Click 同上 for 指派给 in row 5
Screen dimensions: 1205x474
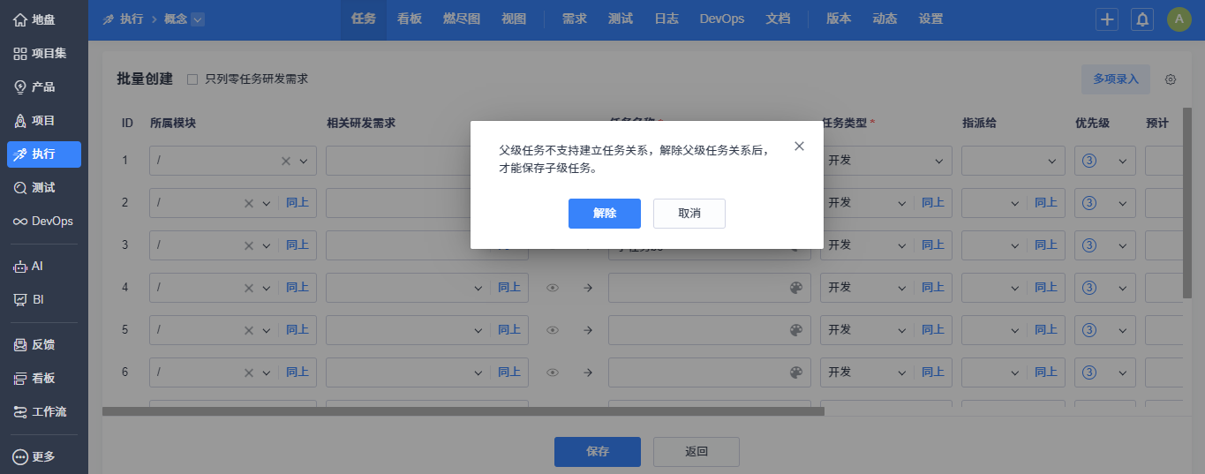click(x=1046, y=329)
